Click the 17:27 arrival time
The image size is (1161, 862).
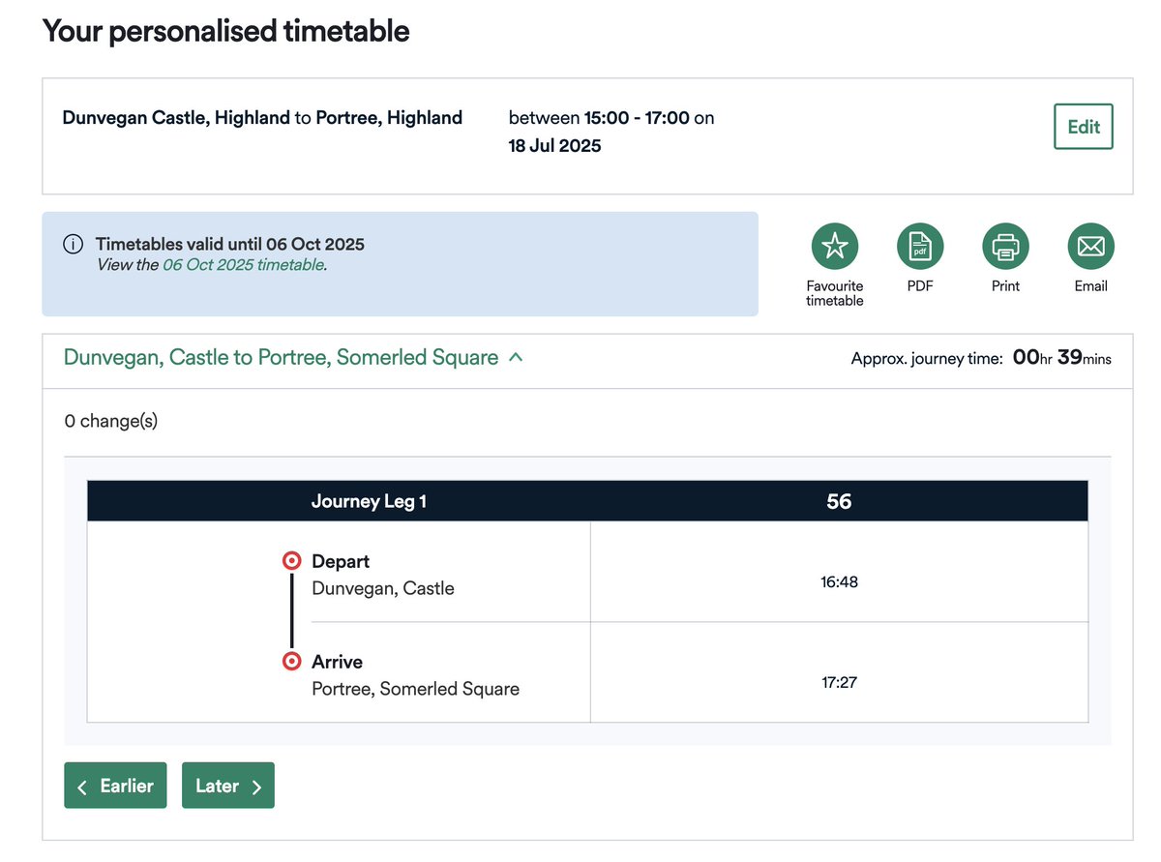839,682
